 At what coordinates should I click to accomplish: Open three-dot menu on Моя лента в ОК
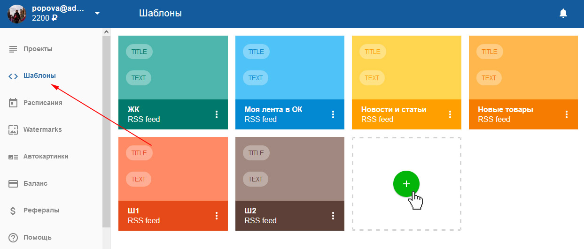click(x=333, y=114)
